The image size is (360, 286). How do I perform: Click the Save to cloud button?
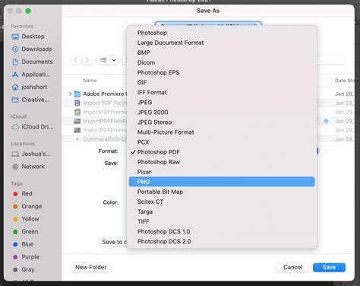(x=113, y=242)
